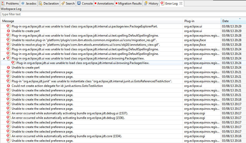Open the Declaration tab
Viewport: 246px width, 143px height.
coord(49,3)
